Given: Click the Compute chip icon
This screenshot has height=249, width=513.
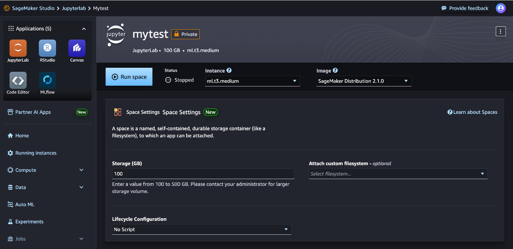Looking at the screenshot, I should 10,170.
